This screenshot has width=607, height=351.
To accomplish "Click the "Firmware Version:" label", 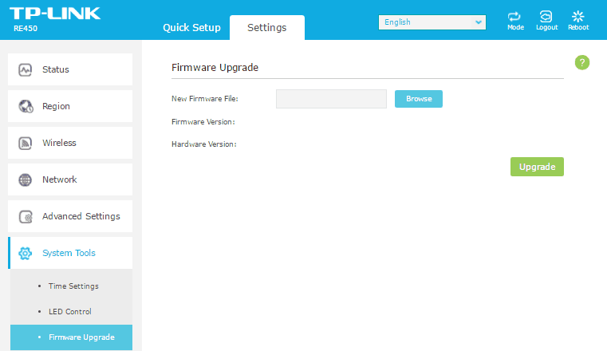I will (x=203, y=122).
